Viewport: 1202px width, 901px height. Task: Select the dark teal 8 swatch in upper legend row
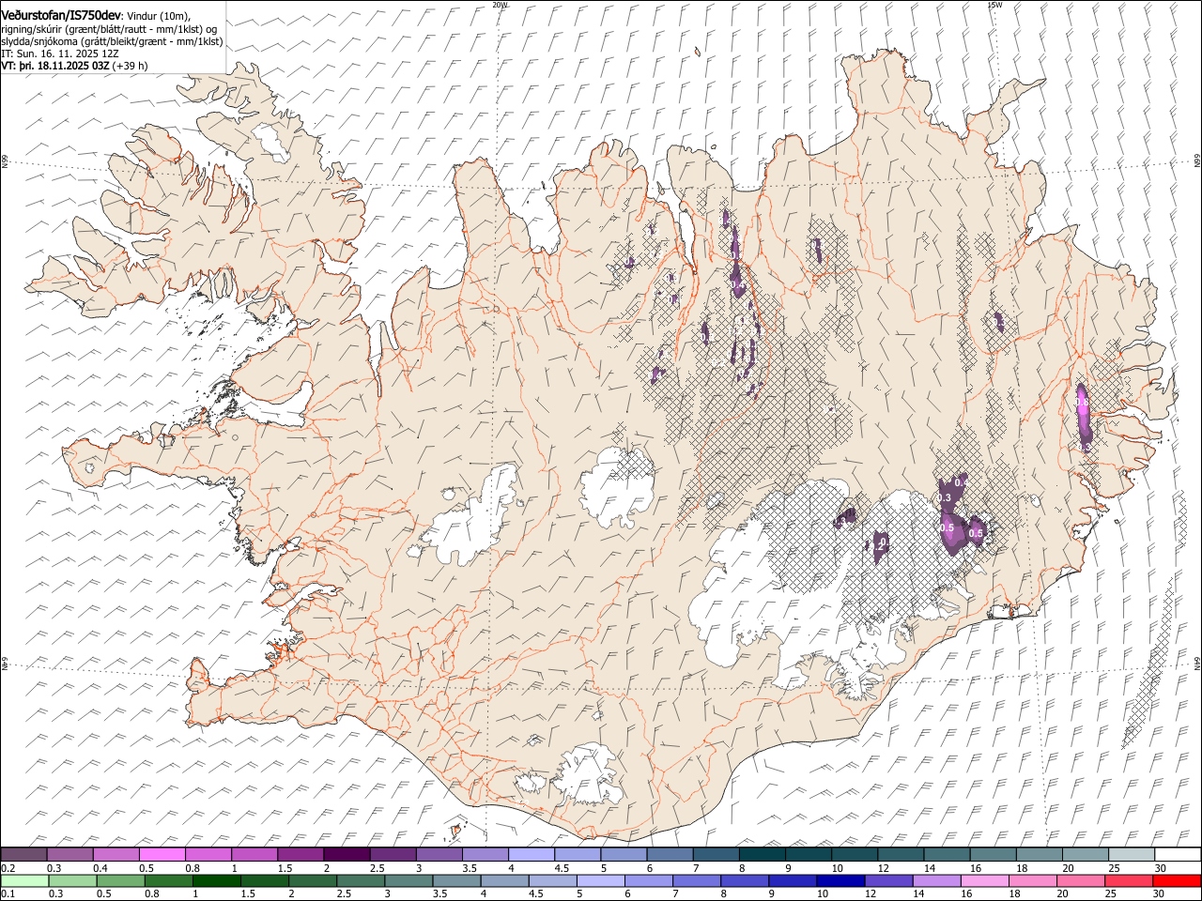(763, 855)
